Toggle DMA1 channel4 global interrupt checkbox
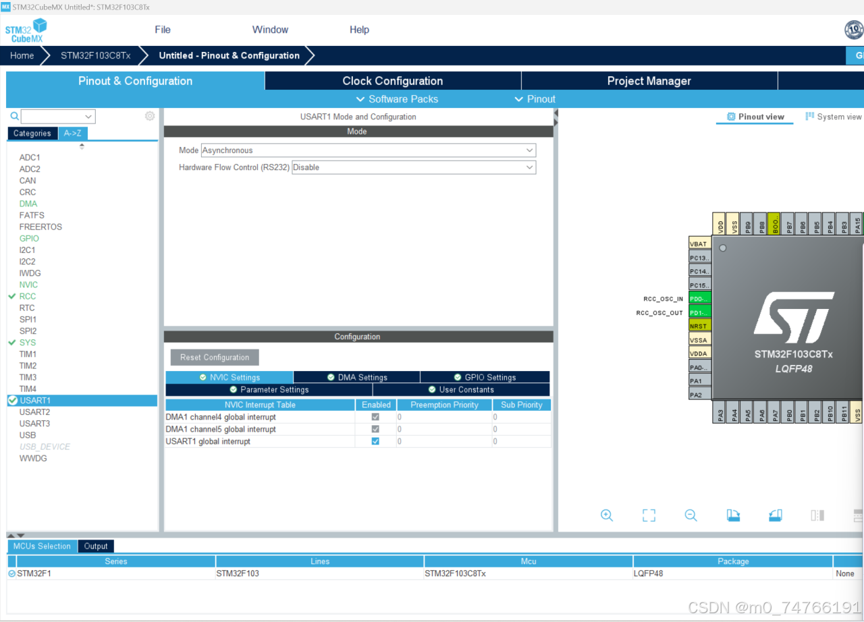The image size is (864, 622). tap(375, 417)
